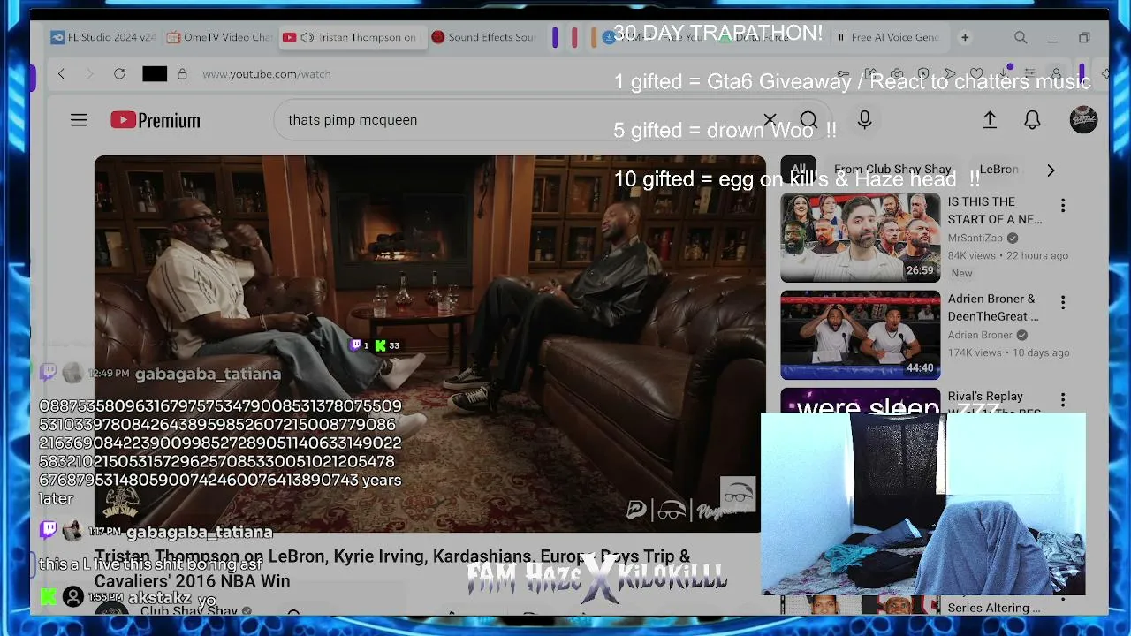Open options for the Rival's Replay video

[x=1063, y=400]
